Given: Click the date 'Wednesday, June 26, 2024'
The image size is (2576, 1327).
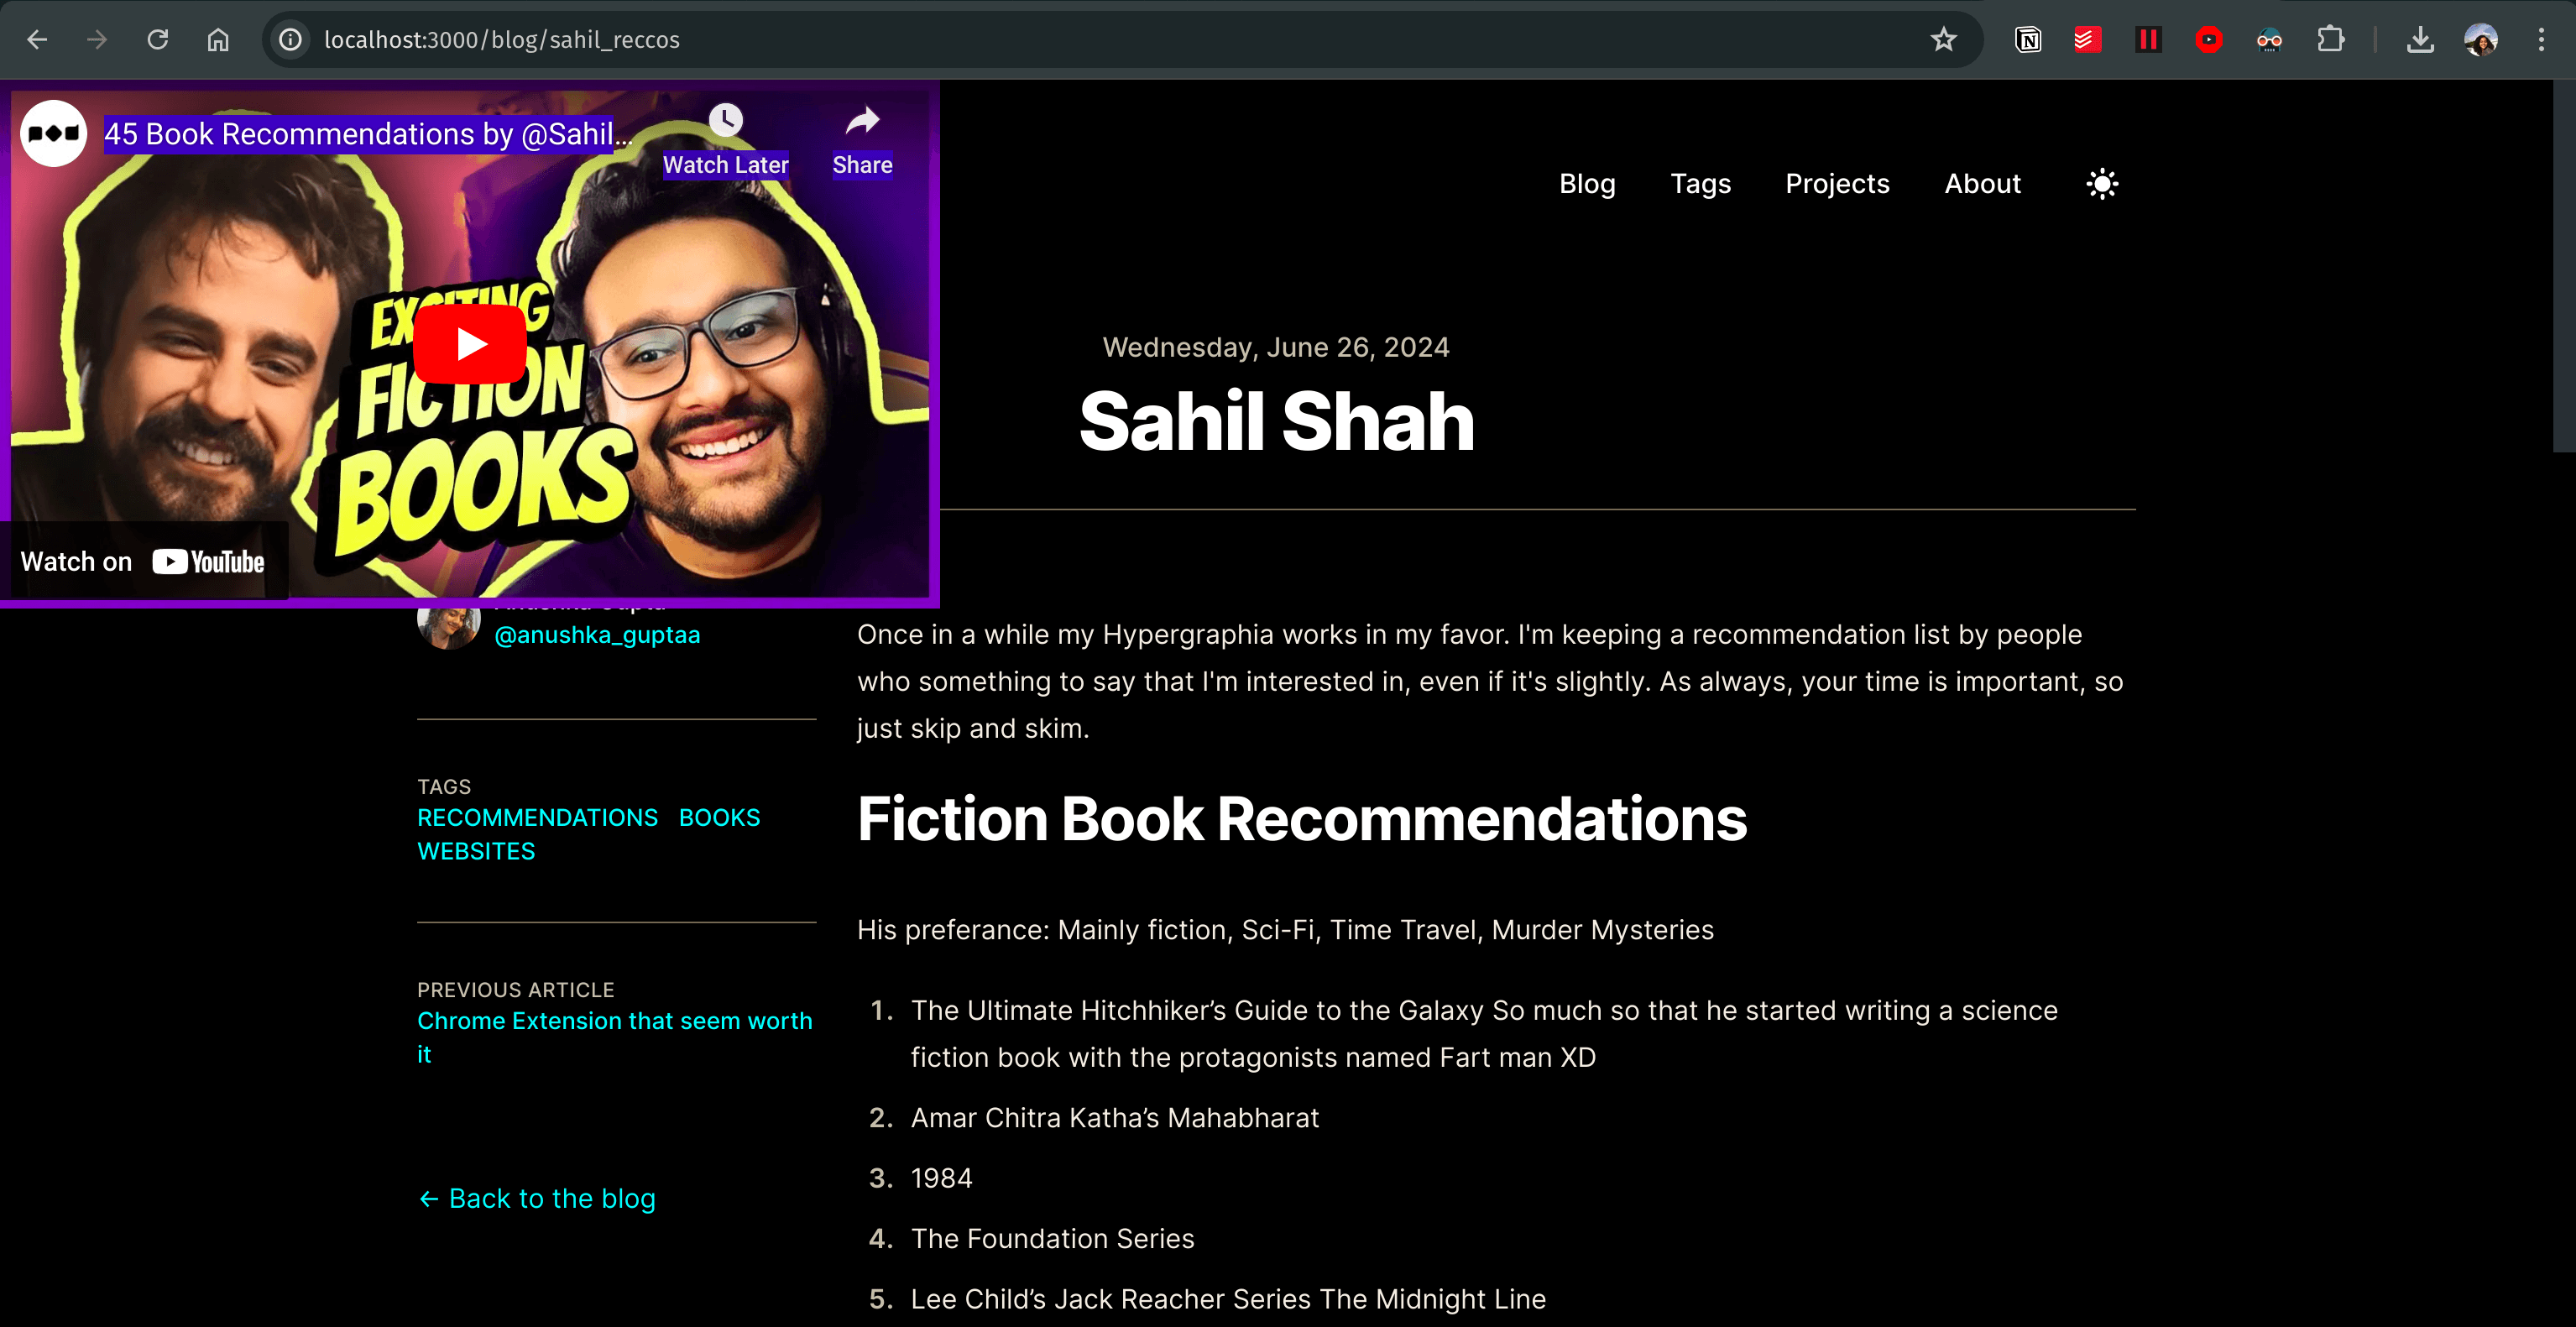Looking at the screenshot, I should (x=1276, y=347).
